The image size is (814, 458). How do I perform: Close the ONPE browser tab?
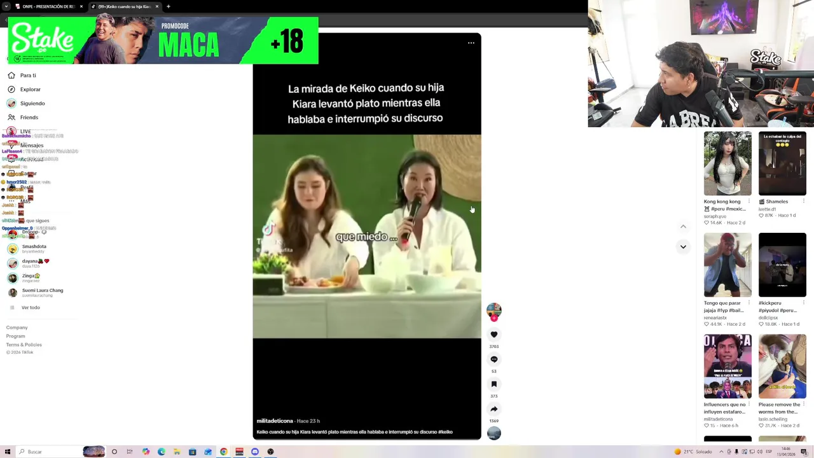coord(81,6)
